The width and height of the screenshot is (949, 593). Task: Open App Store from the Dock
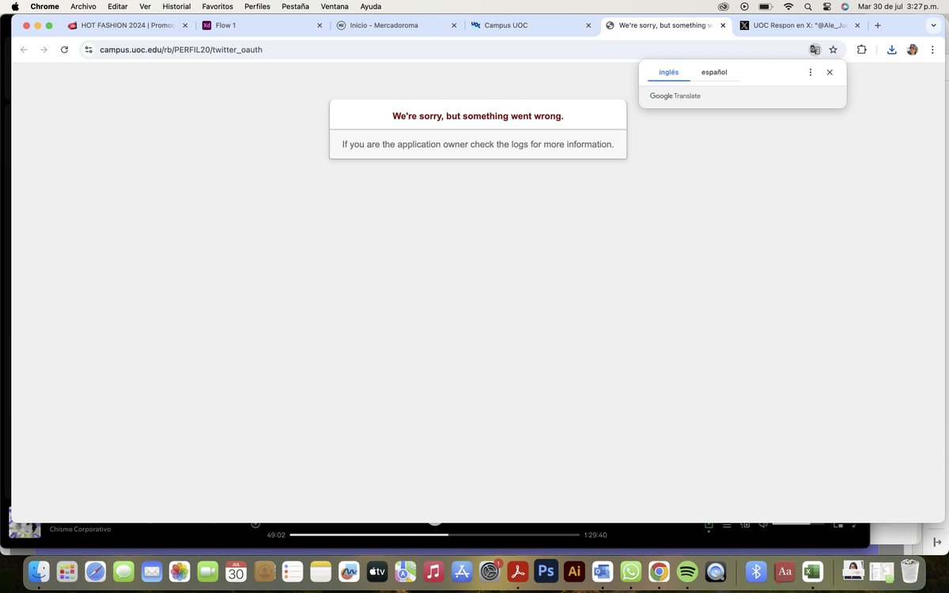point(461,571)
